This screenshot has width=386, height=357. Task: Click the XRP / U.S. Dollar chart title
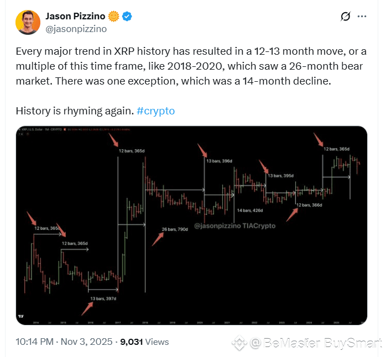(41, 129)
